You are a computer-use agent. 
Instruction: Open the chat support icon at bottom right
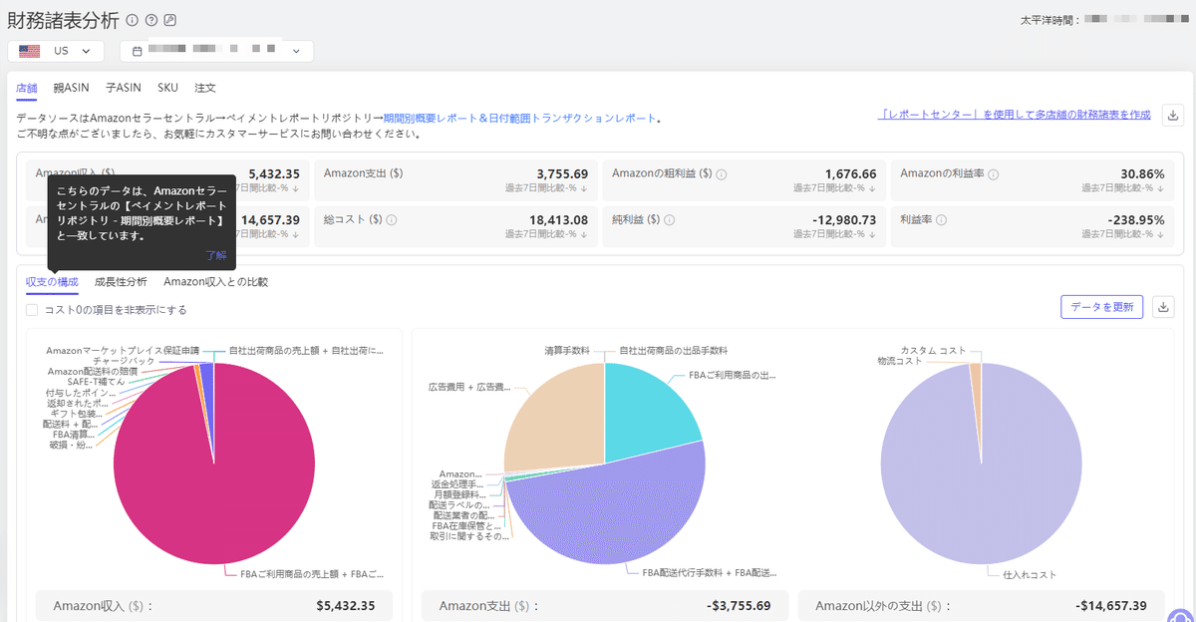point(1180,616)
